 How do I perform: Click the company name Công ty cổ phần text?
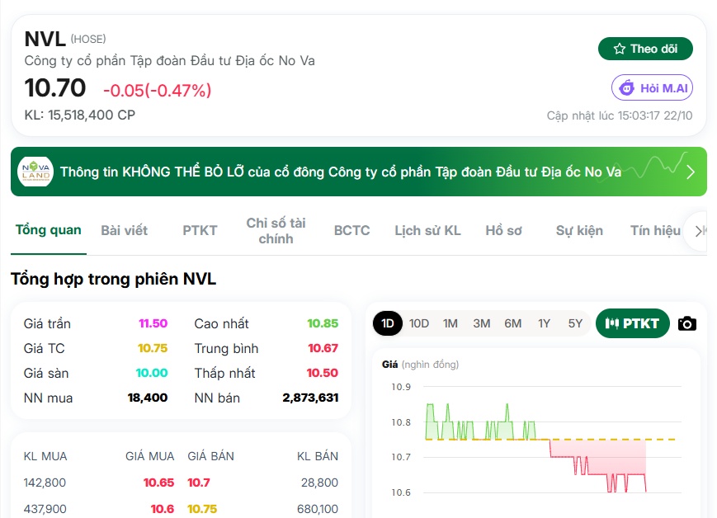coord(170,60)
